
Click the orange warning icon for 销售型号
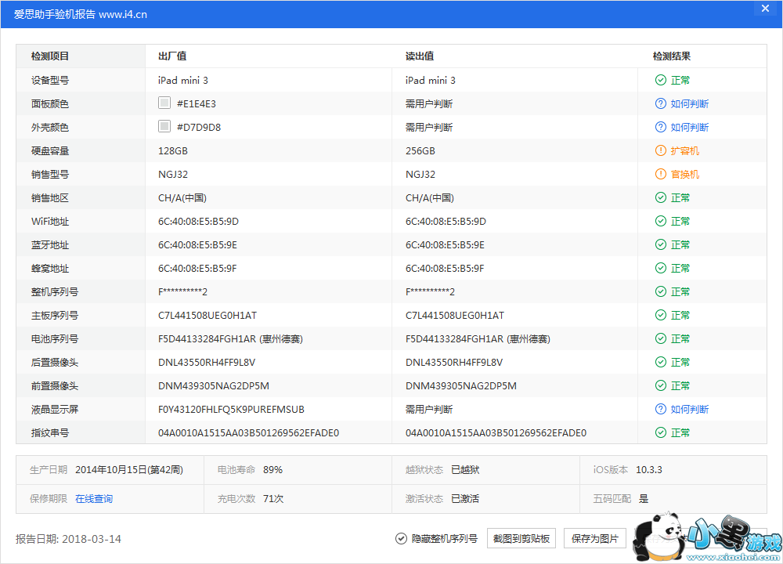point(660,174)
